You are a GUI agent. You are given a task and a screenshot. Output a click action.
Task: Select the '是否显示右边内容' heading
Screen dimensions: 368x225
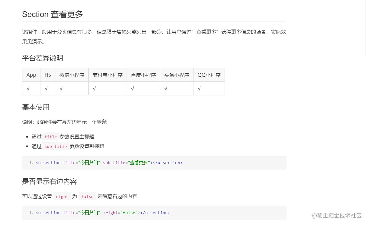tap(49, 181)
